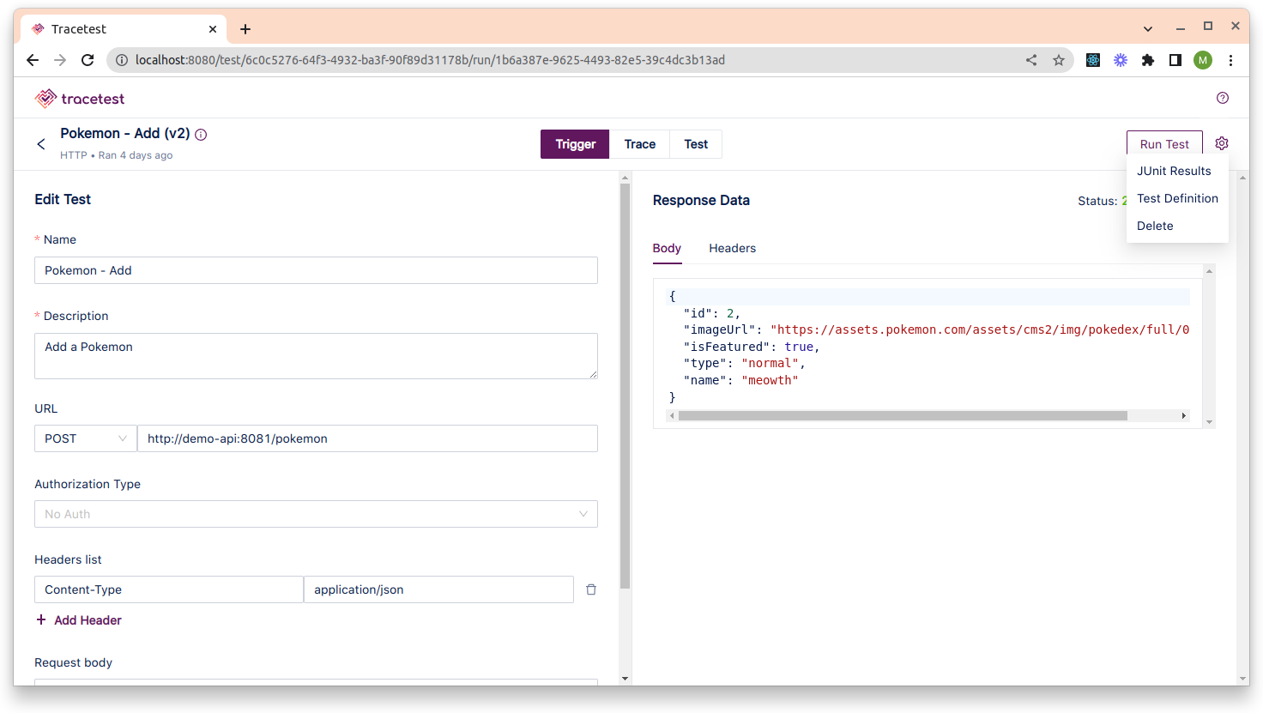
Task: Open React Developer Tools extension icon
Action: point(1093,60)
